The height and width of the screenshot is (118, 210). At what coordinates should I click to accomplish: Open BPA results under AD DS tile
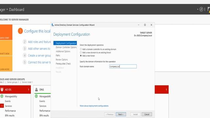[x=10, y=115]
